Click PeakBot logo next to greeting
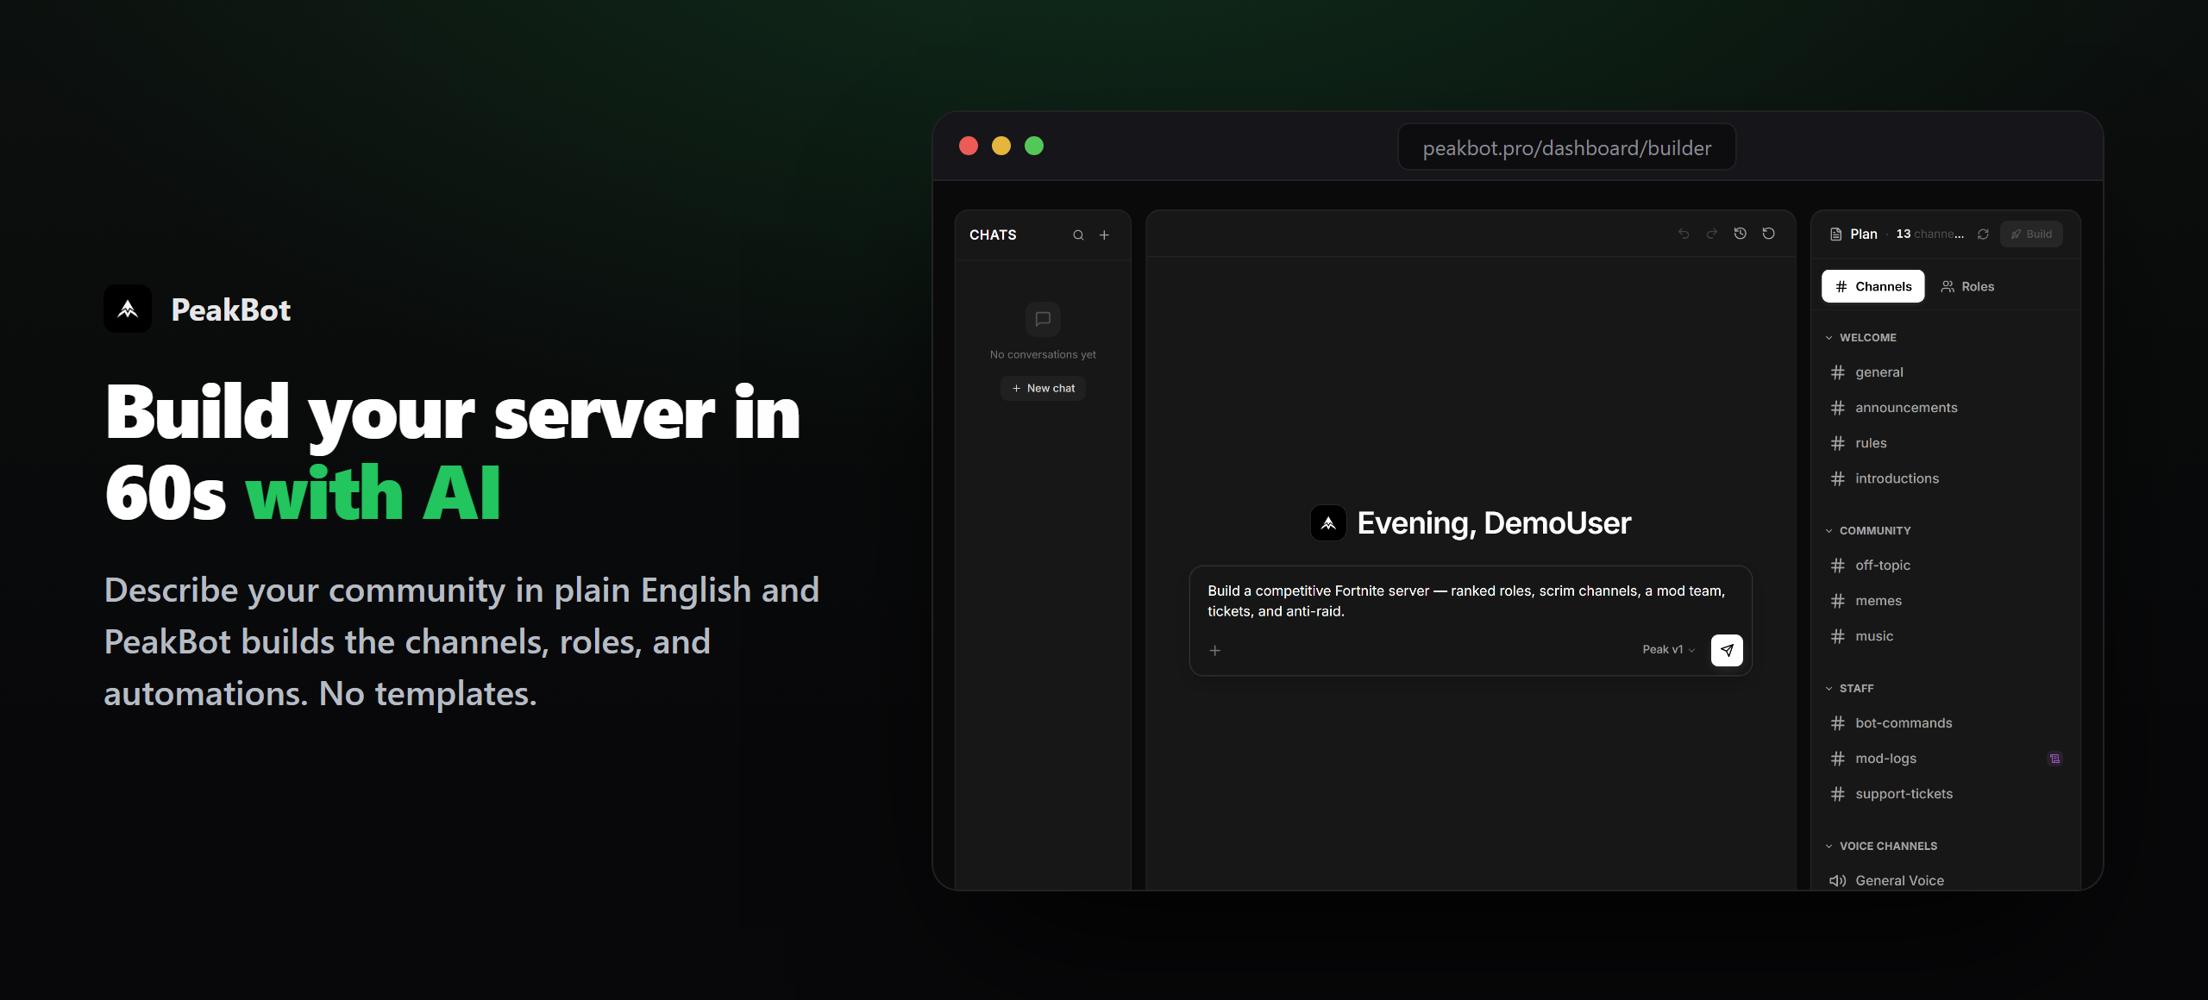 1328,522
